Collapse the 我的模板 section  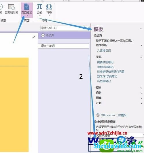click(141, 46)
